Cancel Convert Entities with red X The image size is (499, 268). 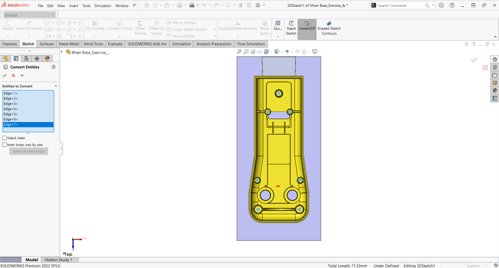(13, 76)
